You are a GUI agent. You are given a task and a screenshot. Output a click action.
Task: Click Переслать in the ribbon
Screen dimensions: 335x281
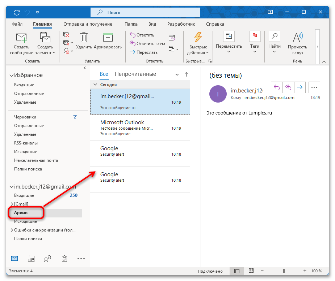click(143, 52)
